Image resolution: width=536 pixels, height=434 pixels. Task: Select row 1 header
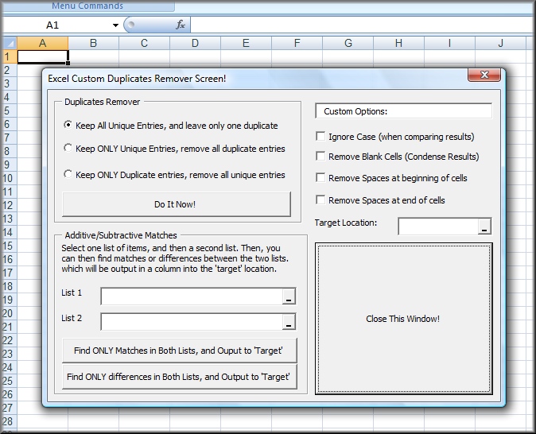pos(10,56)
